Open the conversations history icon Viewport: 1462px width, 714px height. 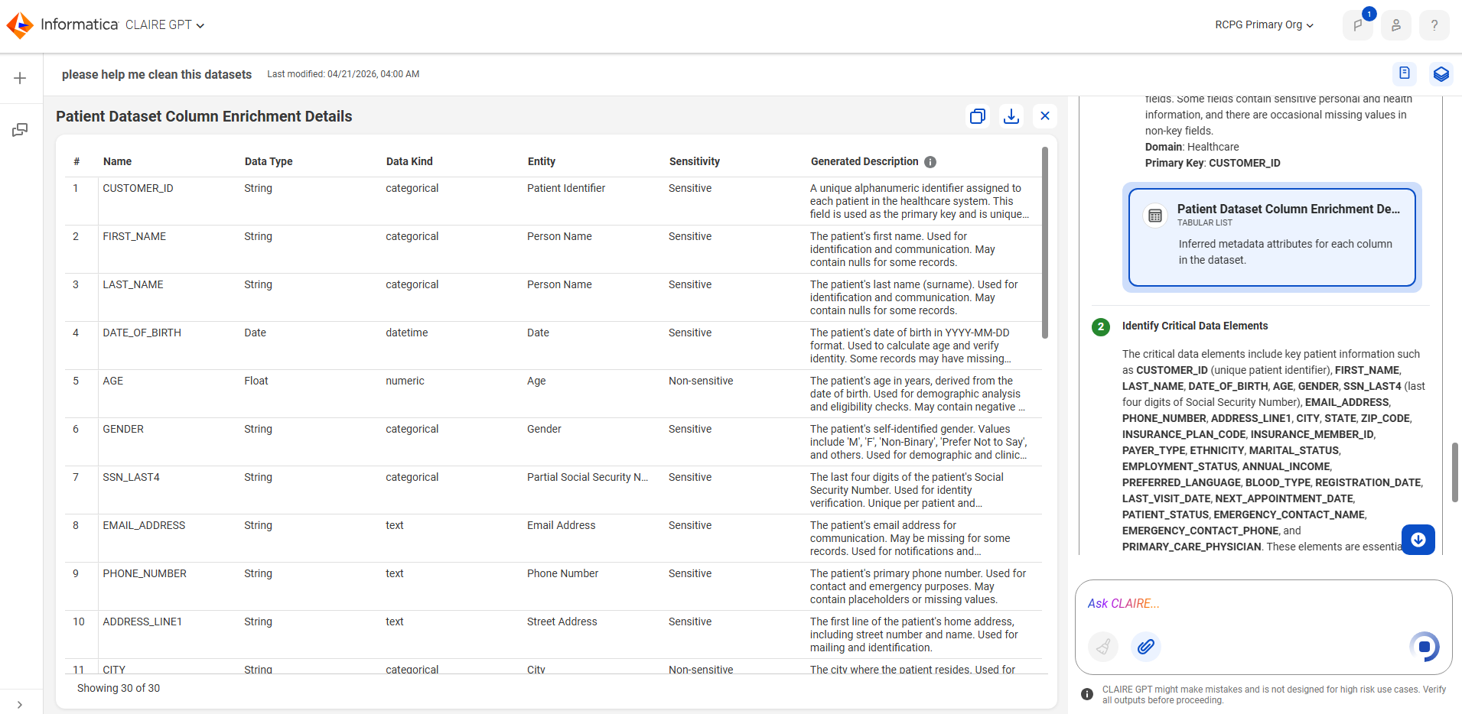pos(20,130)
